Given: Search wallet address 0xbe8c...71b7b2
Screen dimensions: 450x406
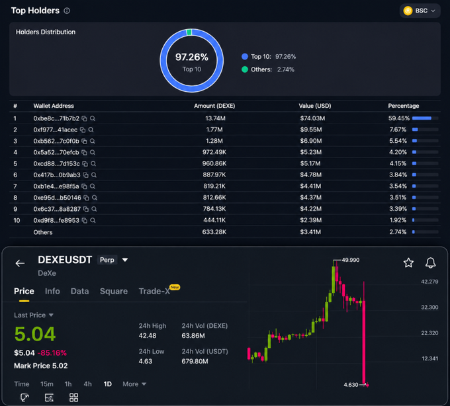Looking at the screenshot, I should click(93, 118).
